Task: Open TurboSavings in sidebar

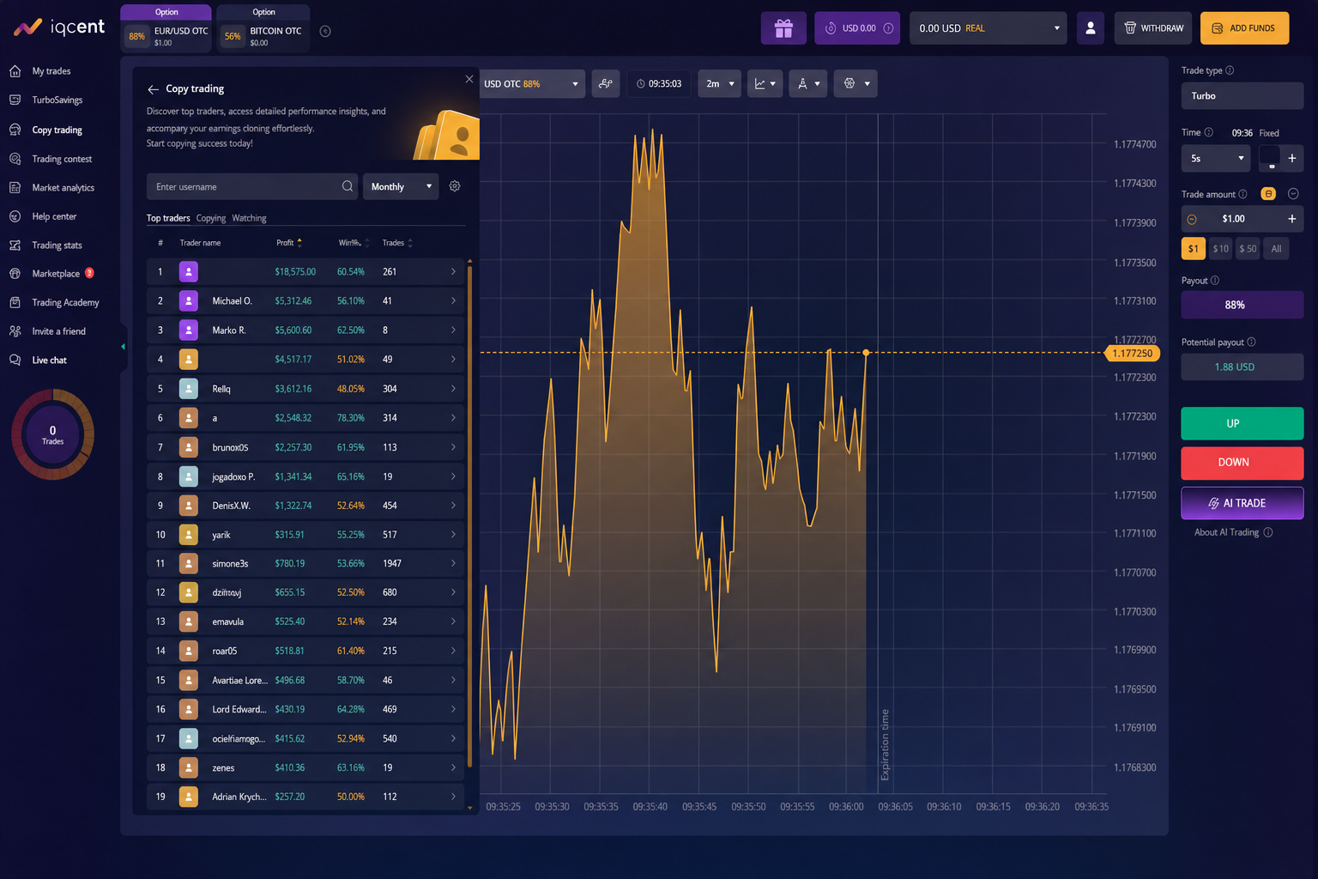Action: point(57,100)
